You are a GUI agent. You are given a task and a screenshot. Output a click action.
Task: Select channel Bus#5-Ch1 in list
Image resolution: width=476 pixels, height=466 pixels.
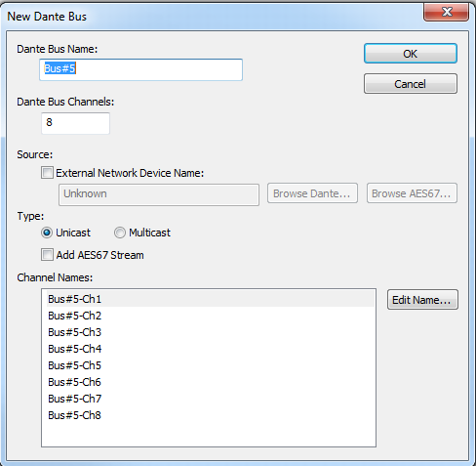pyautogui.click(x=211, y=299)
